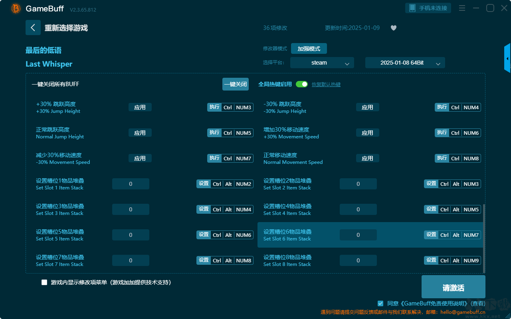This screenshot has height=319, width=511.
Task: Uncheck the GameBuff disclaimer agreement checkbox
Action: [380, 303]
